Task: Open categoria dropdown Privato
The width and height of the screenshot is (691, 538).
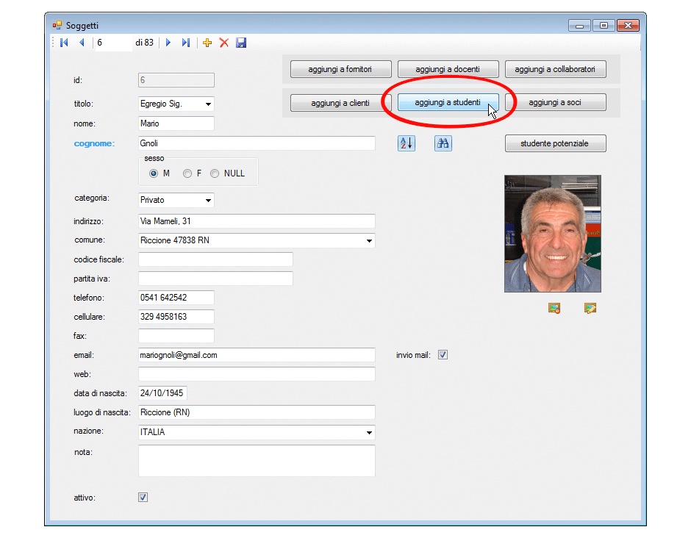Action: 176,200
